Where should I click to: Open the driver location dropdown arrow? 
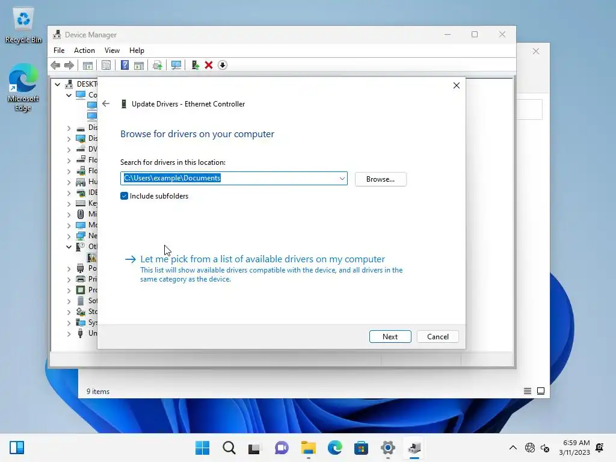342,178
